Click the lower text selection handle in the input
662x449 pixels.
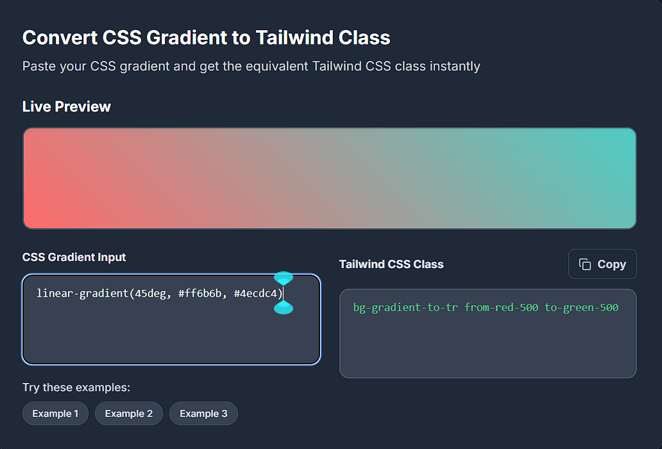click(x=284, y=309)
